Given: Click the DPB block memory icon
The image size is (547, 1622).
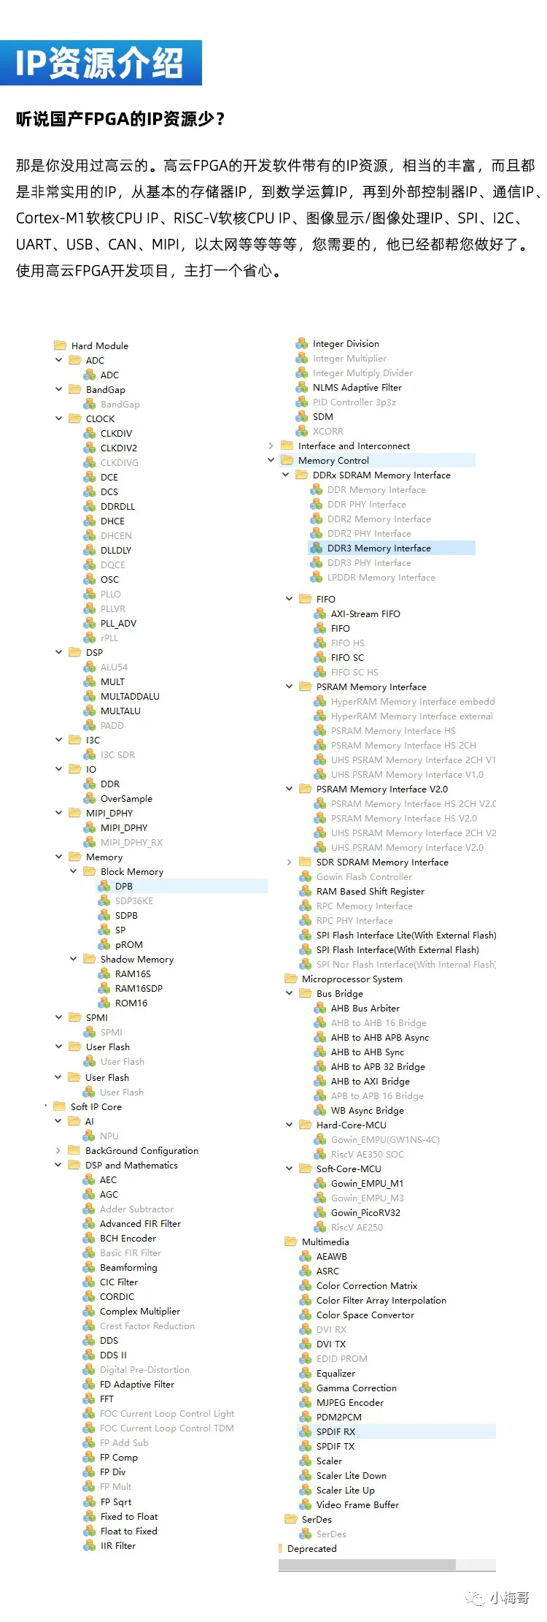Looking at the screenshot, I should [x=104, y=886].
